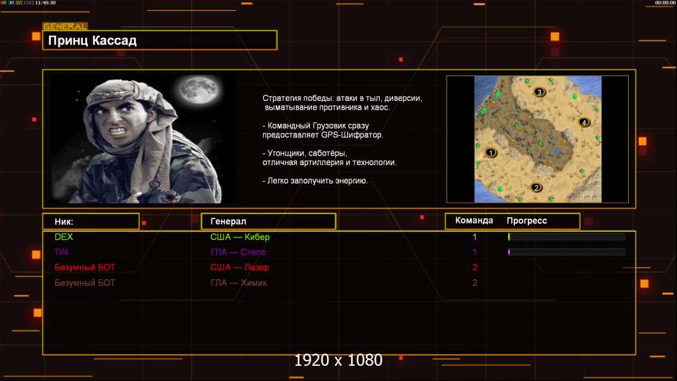Click the "ГЛА — Стелс" general entry
The width and height of the screenshot is (677, 381).
point(238,252)
